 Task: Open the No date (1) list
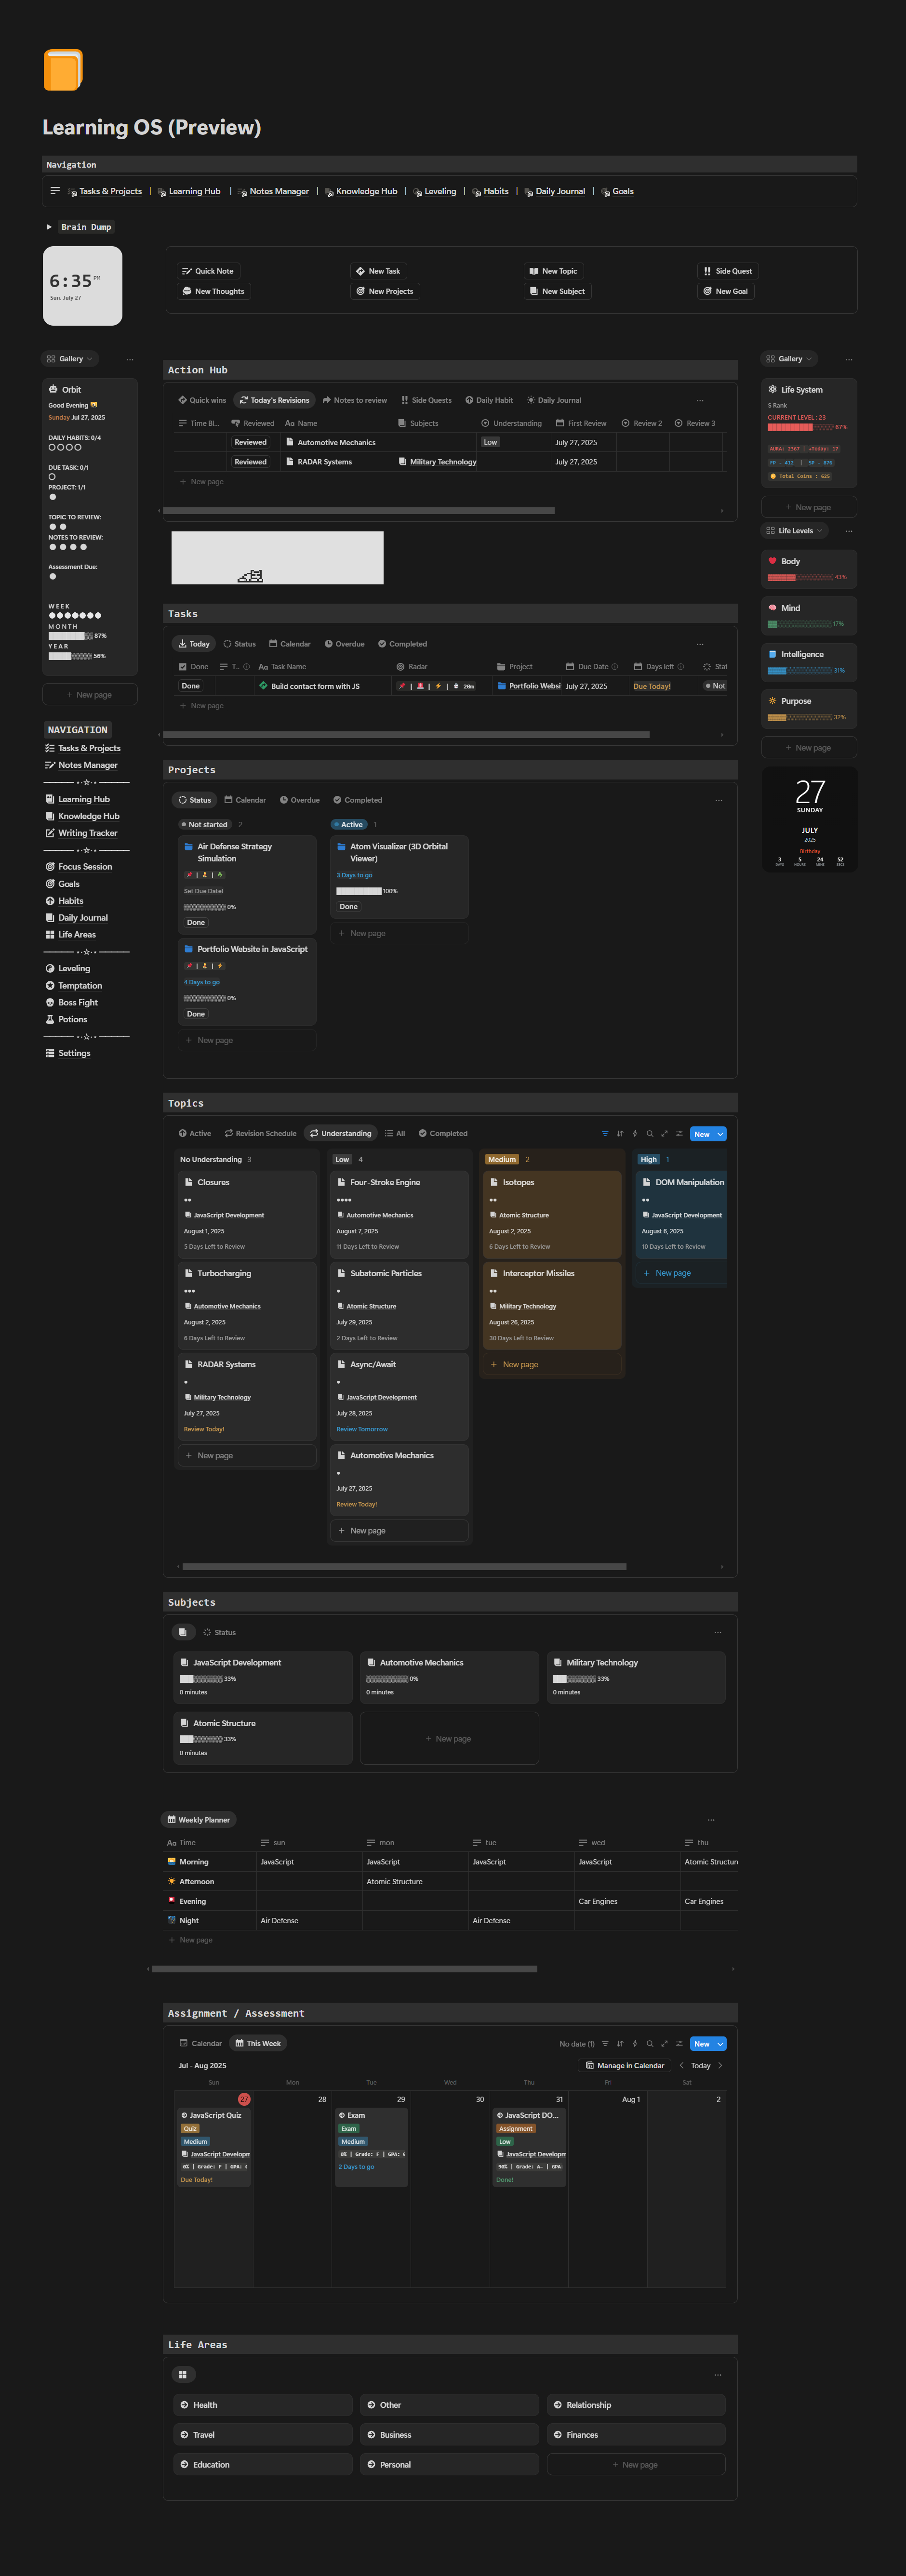[x=577, y=2044]
